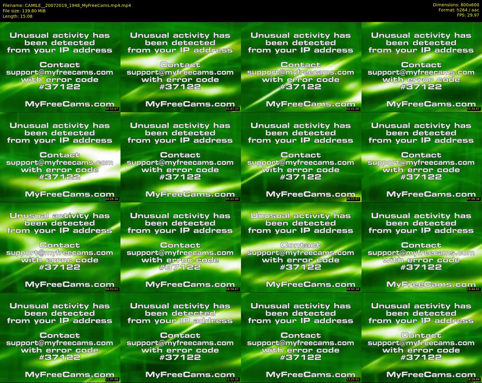Screen dimensions: 482x383
Task: Select the 11:37.68 timestamp label
Action: [112, 379]
